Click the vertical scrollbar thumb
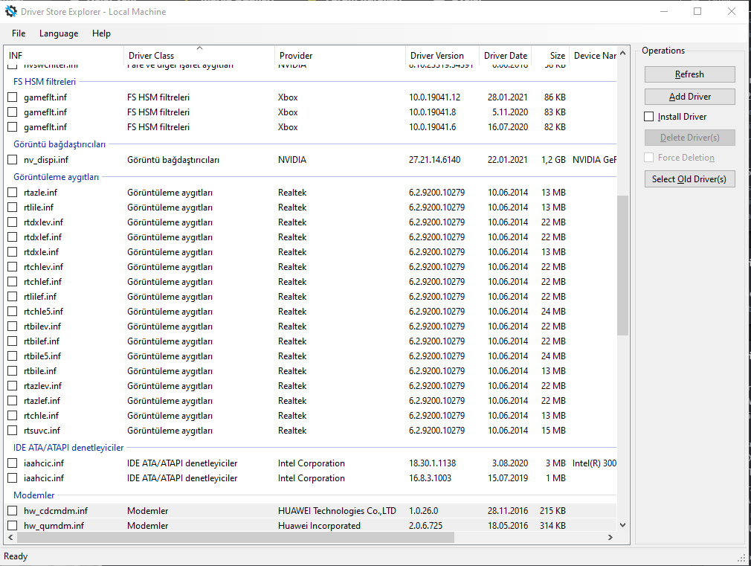The height and width of the screenshot is (566, 751). click(x=623, y=264)
